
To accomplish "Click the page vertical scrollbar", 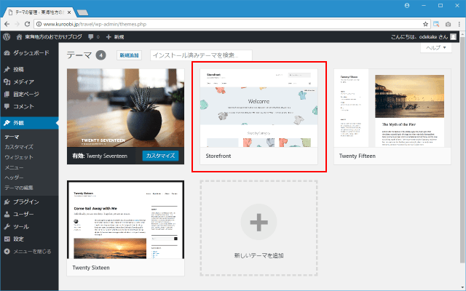I will tap(462, 148).
